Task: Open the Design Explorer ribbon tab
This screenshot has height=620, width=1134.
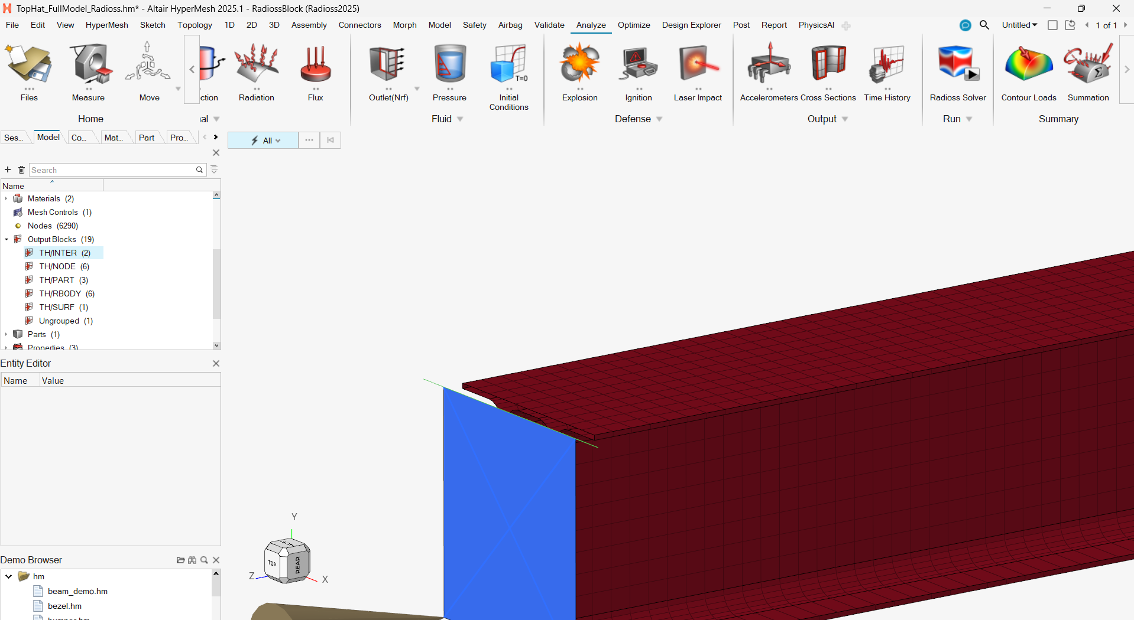Action: click(x=691, y=25)
